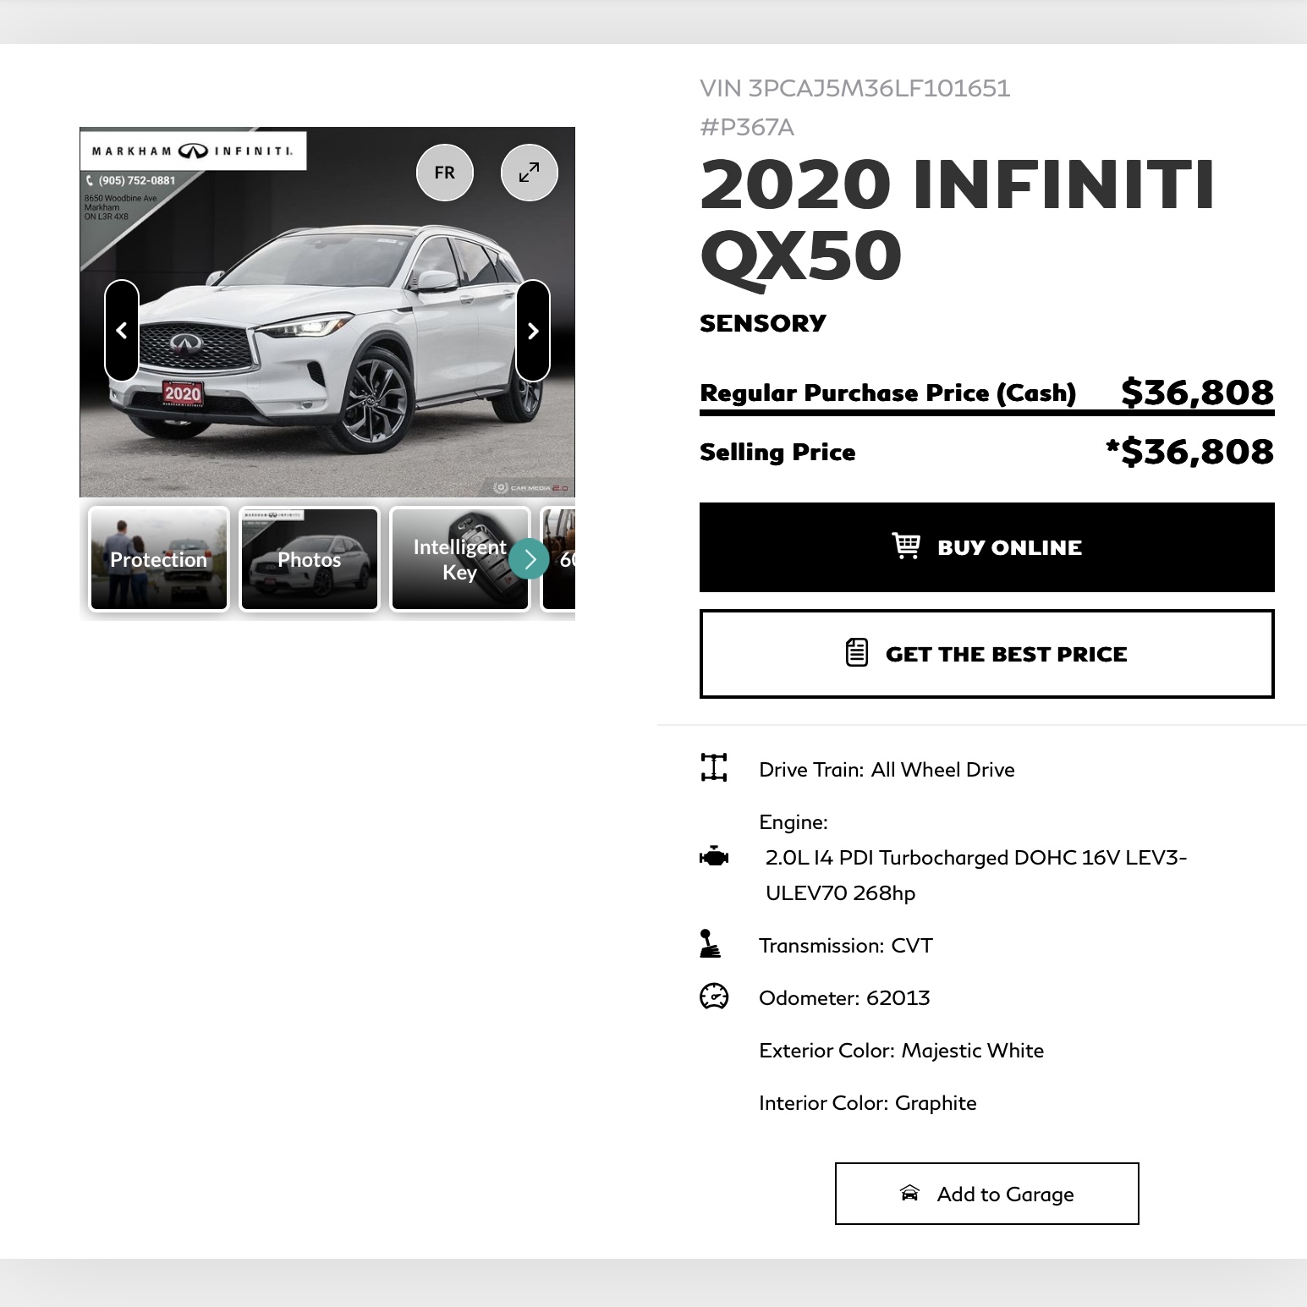Select the Photos thumbnail

point(310,559)
